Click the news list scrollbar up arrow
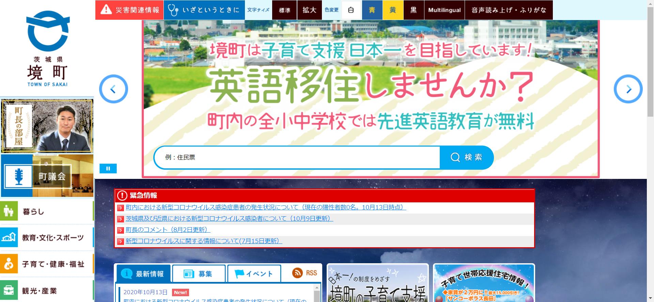The width and height of the screenshot is (654, 302). pyautogui.click(x=317, y=288)
